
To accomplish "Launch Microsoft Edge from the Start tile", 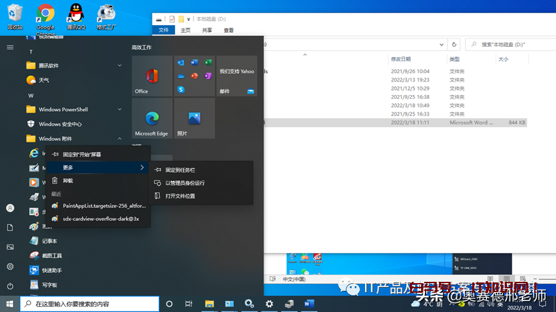I will 152,118.
